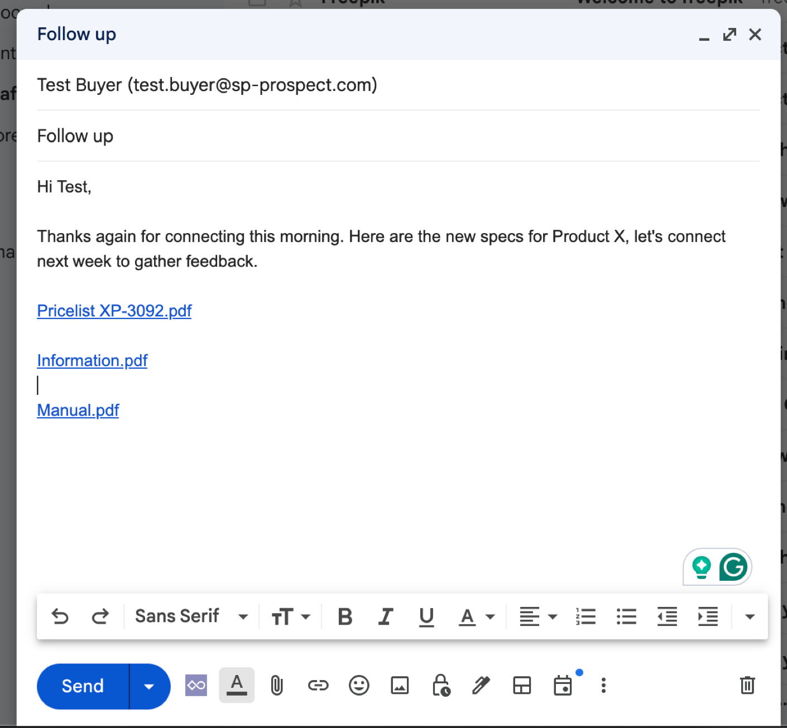
Task: Insert a bulleted list
Action: 626,616
